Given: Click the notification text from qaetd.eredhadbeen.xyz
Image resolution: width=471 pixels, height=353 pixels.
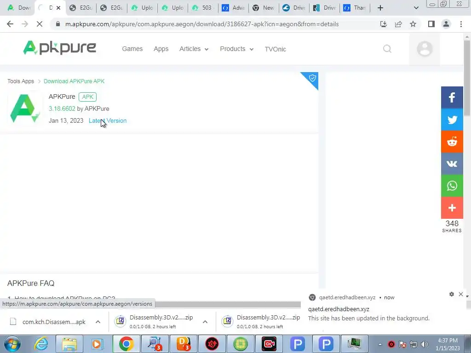Looking at the screenshot, I should tap(368, 318).
